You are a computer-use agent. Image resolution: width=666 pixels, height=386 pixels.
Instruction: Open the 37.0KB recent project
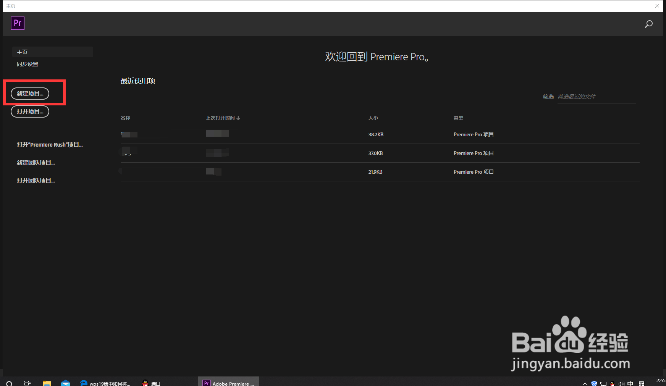[x=380, y=153]
